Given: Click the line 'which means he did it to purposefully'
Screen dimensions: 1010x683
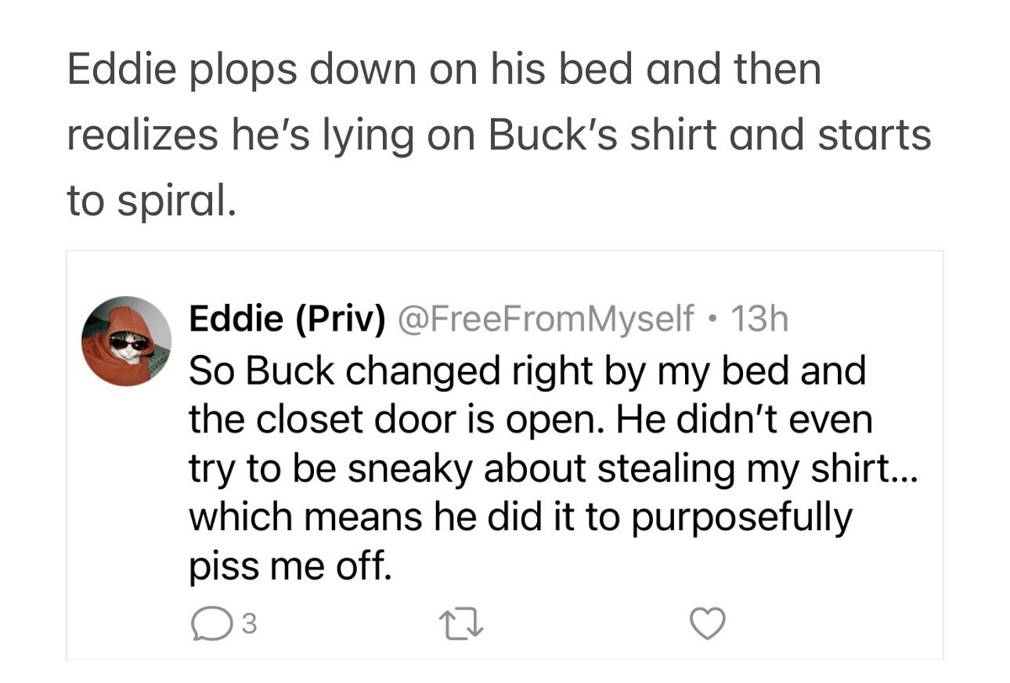Looking at the screenshot, I should pyautogui.click(x=521, y=518).
